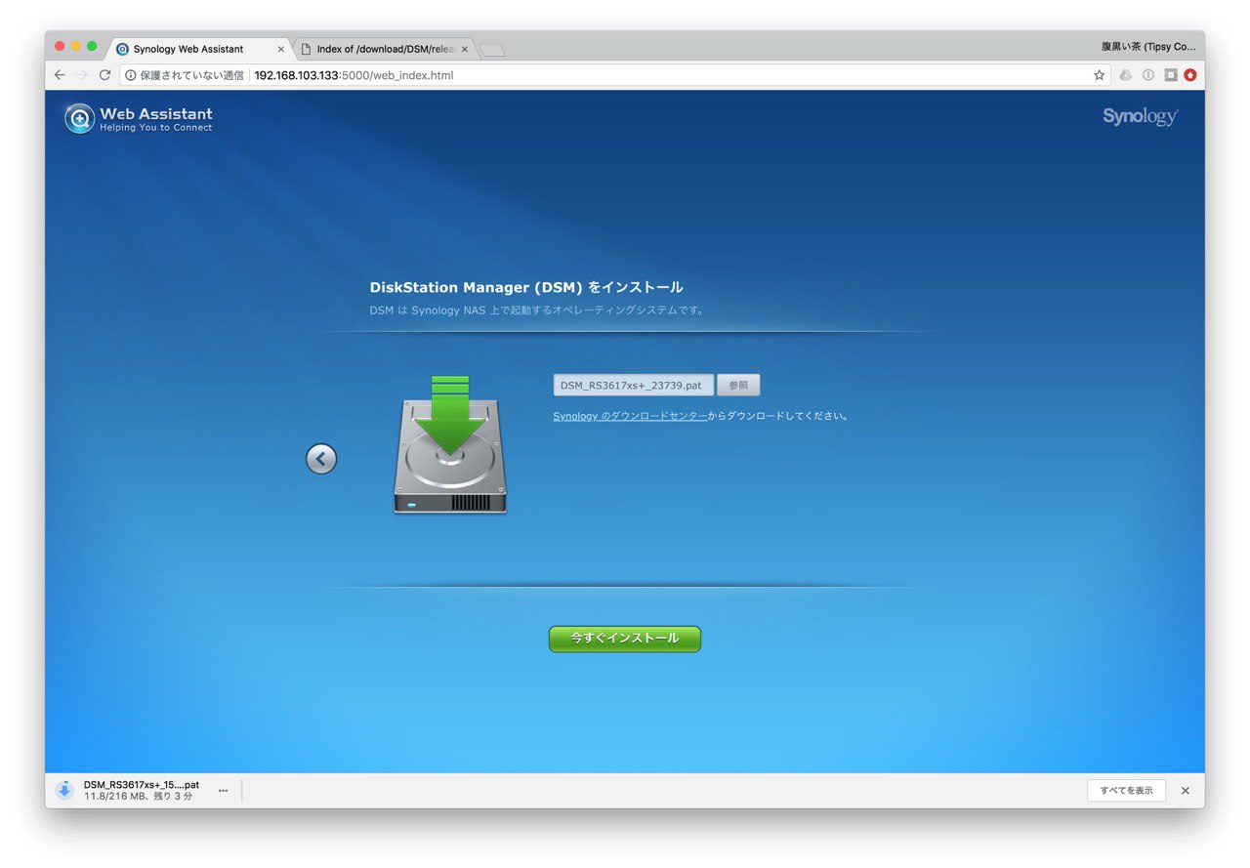Click the hard drive with green arrow image
The image size is (1250, 868).
coord(450,444)
